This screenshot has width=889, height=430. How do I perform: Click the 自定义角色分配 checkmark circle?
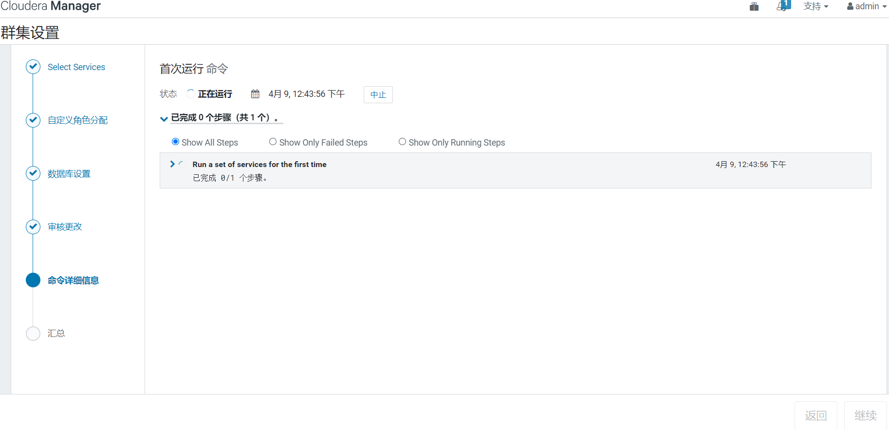(x=33, y=120)
